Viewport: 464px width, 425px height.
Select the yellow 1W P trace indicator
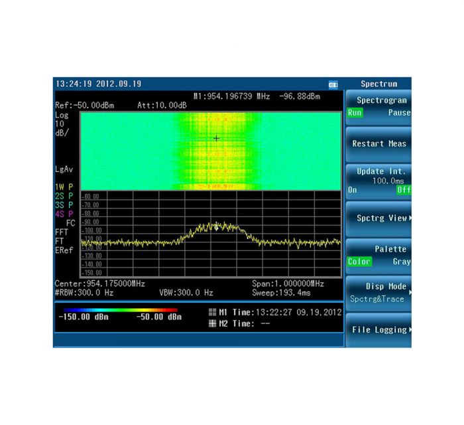pyautogui.click(x=64, y=187)
